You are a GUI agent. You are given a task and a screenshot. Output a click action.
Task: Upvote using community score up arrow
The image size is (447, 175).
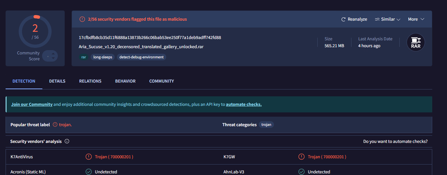tap(53, 53)
